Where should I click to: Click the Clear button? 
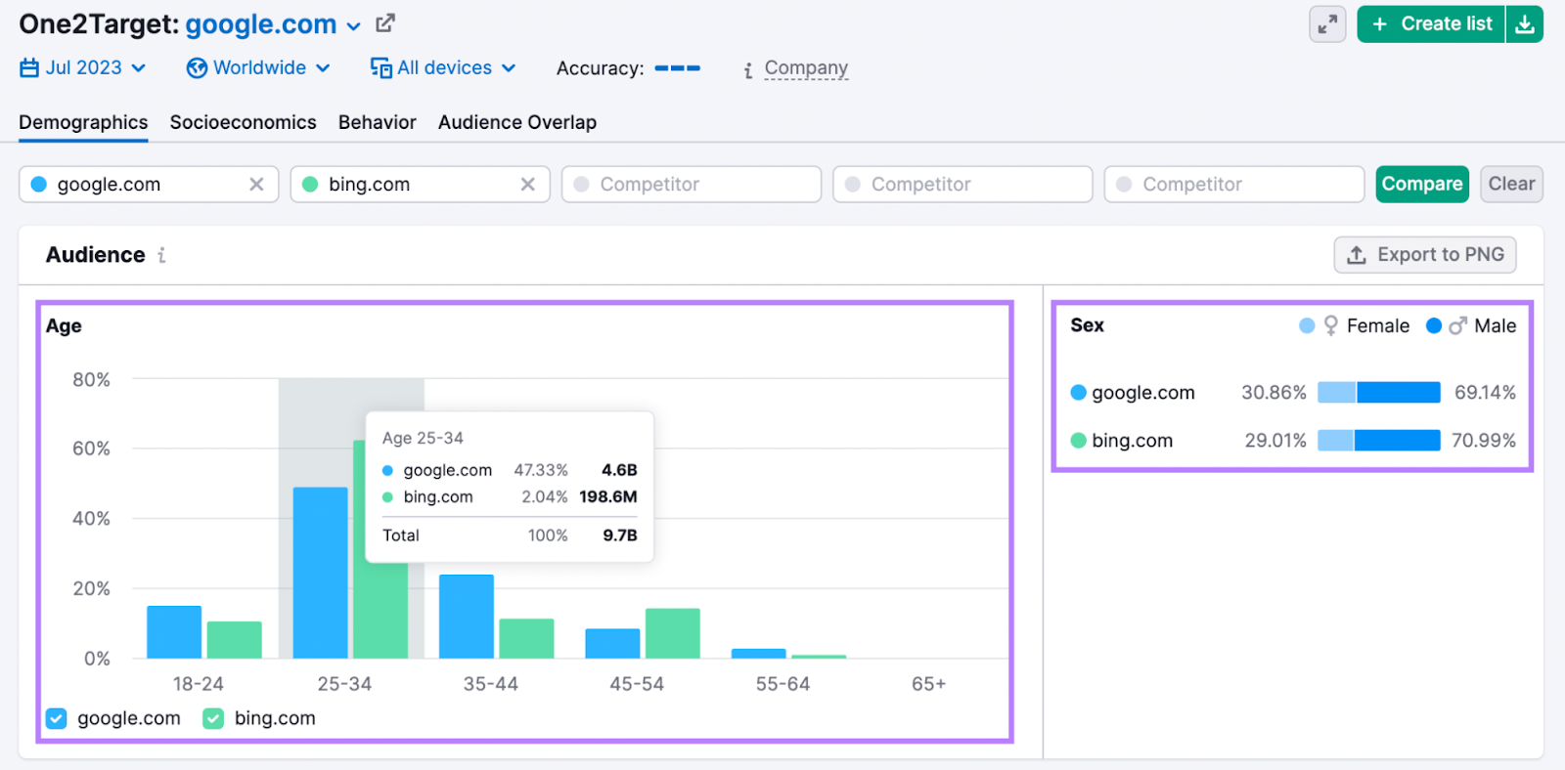tap(1511, 184)
